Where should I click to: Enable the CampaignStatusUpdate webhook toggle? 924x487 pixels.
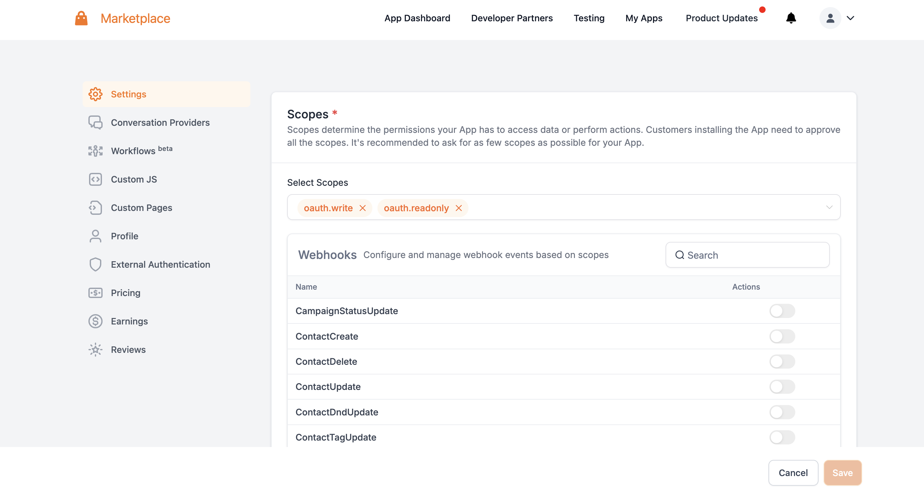pyautogui.click(x=782, y=311)
